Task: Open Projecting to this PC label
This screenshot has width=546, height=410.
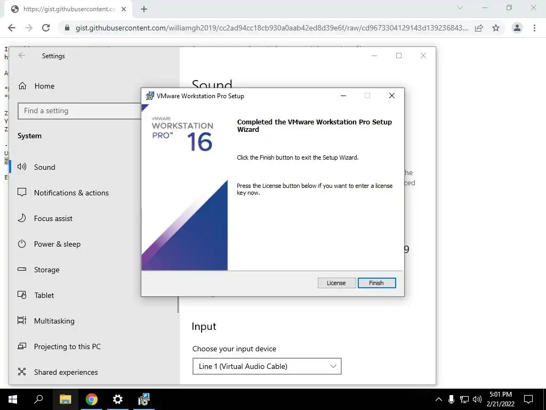Action: (x=67, y=346)
